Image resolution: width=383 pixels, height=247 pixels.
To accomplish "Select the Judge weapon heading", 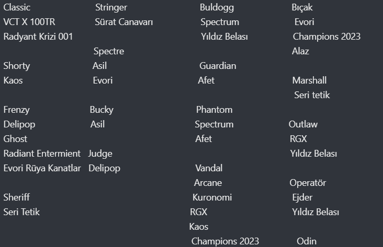I will tap(100, 154).
